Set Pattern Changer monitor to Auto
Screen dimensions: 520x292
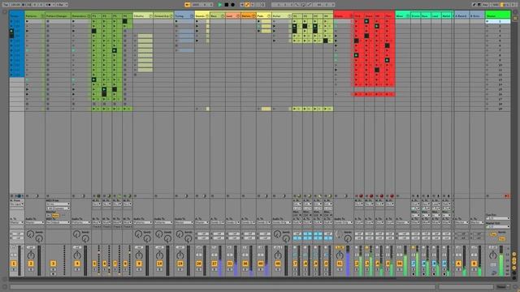pos(55,216)
